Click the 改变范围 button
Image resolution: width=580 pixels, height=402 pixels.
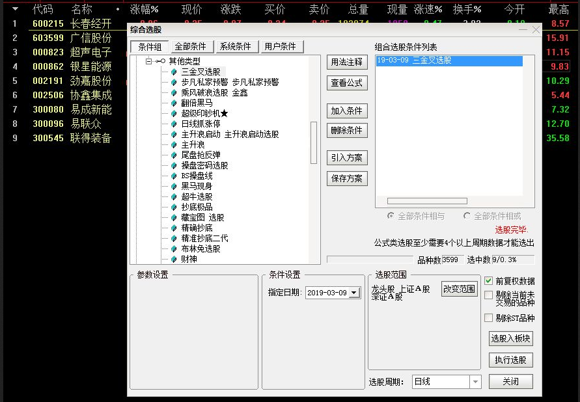(459, 289)
